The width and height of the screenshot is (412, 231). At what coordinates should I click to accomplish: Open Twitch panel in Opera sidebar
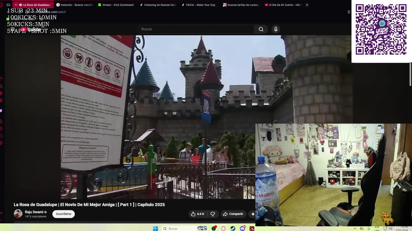point(1,111)
